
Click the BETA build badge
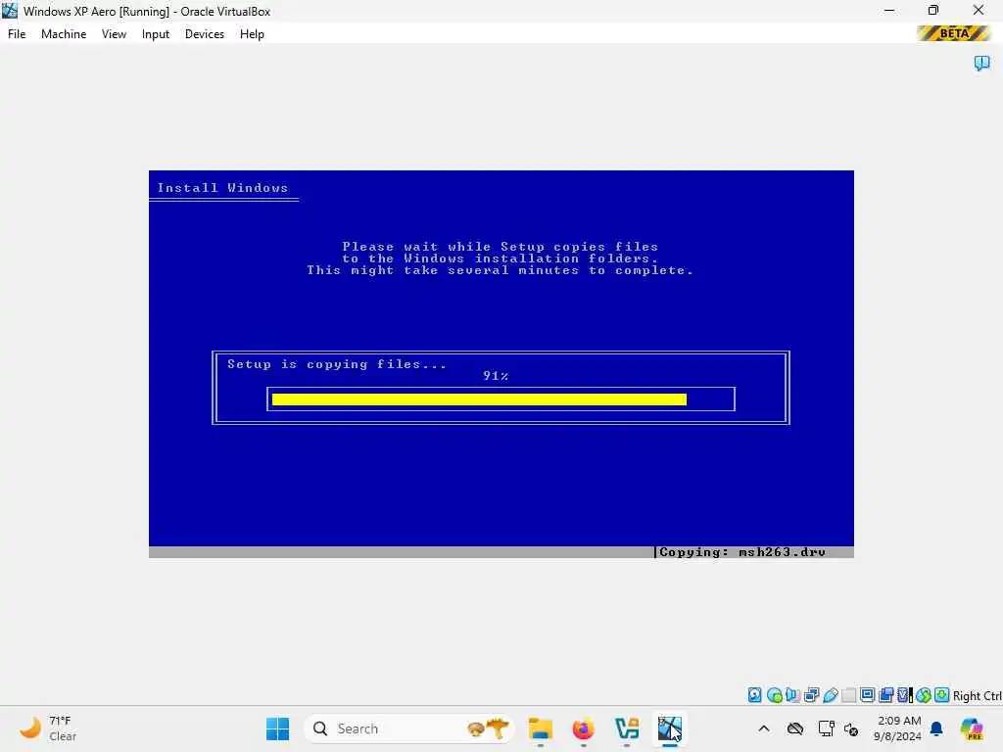[954, 33]
